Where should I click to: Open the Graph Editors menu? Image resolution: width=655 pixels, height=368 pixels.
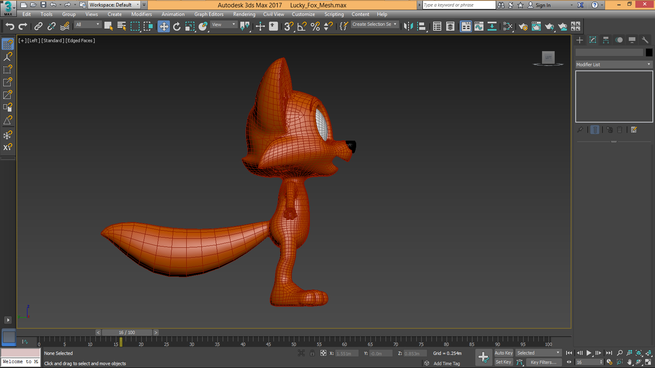click(209, 14)
